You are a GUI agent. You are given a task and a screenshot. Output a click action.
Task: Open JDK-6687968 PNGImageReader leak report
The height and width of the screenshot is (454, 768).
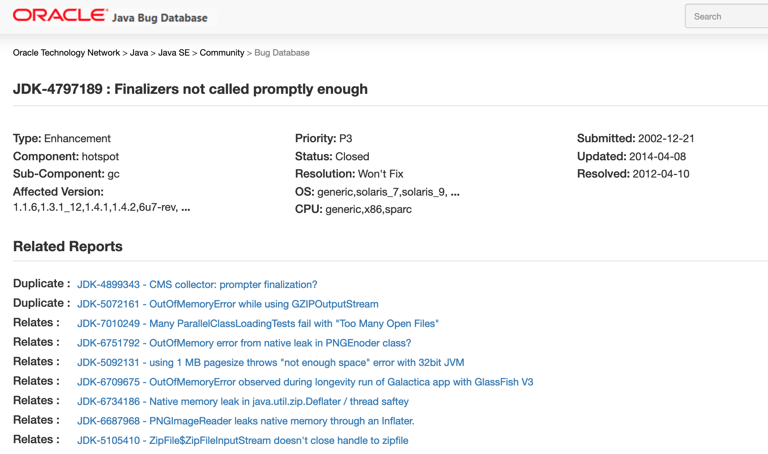pyautogui.click(x=246, y=421)
